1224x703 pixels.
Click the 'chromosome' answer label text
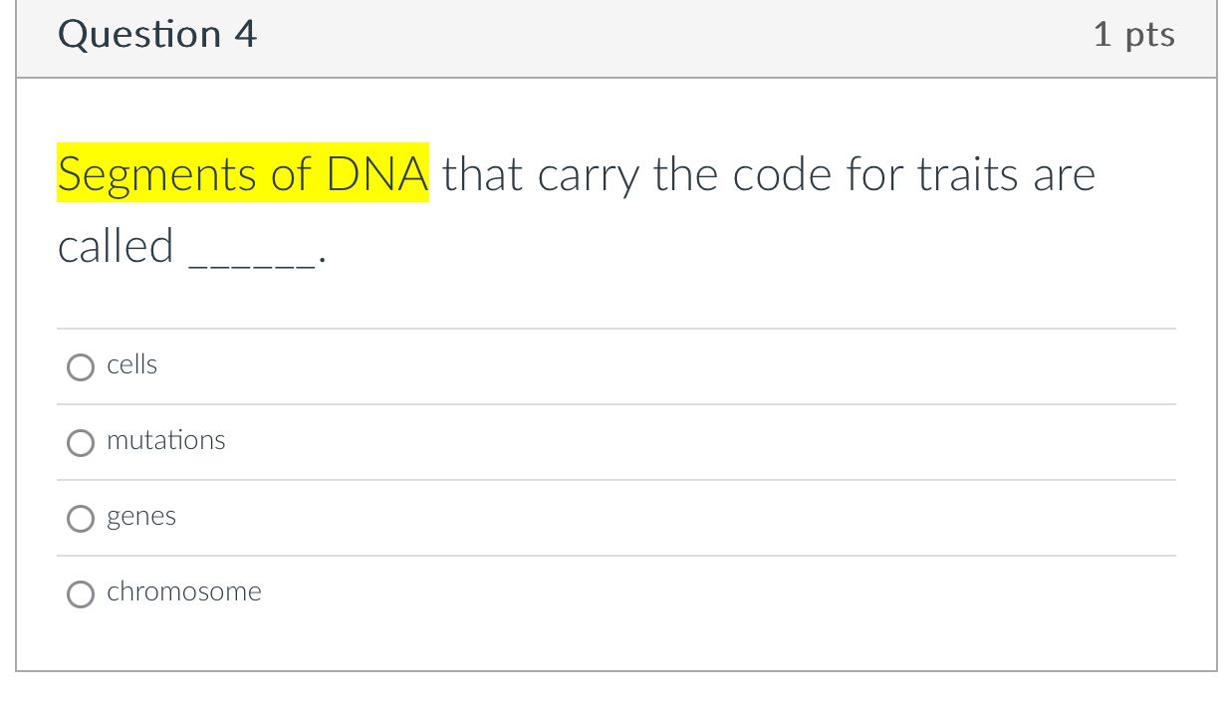pos(184,592)
